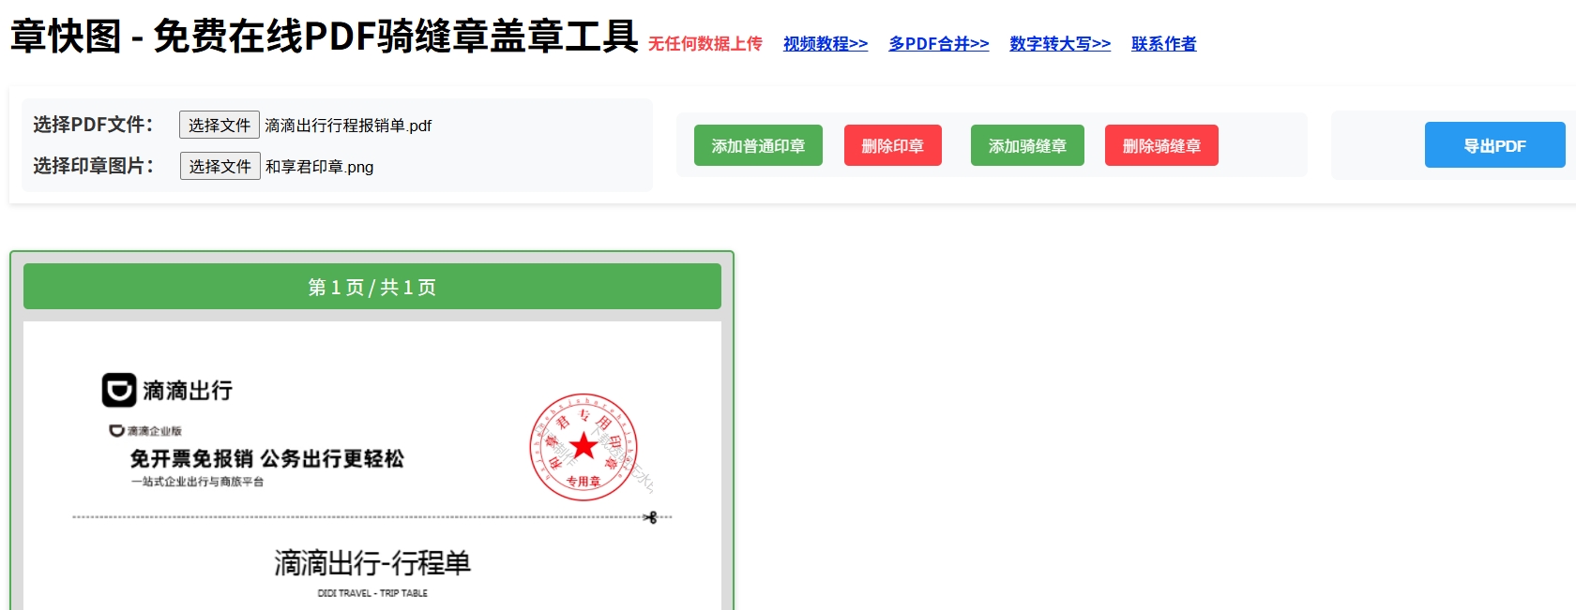Viewport: 1576px width, 610px height.
Task: Choose a PDF file with the 选择文件 button beside 滴滴出行行程报销单.pdf
Action: click(220, 125)
